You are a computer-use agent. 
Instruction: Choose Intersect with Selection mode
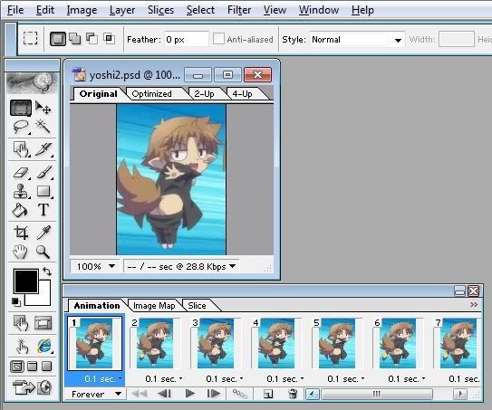(x=109, y=39)
